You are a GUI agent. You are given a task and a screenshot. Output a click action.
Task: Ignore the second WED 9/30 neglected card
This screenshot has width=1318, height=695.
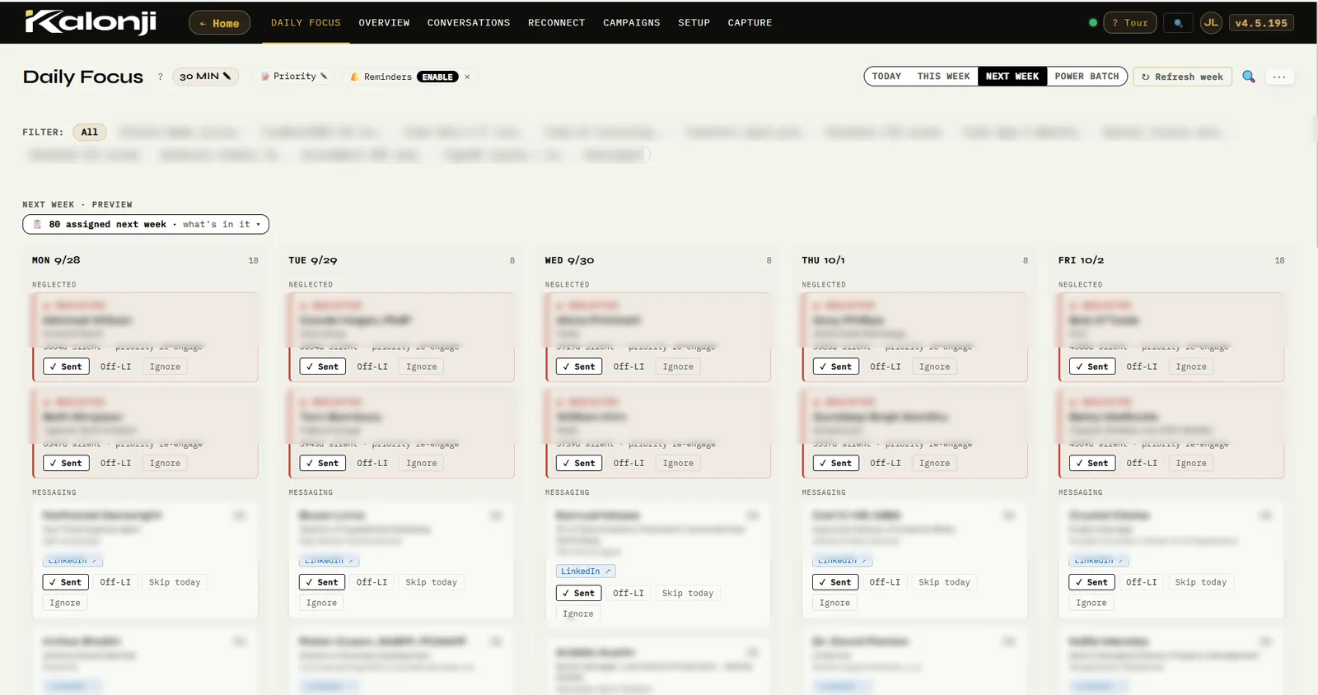tap(678, 463)
